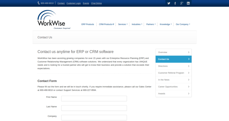Start Chat Online from top bar
Screen dimensions: 229x121
click(x=96, y=3)
